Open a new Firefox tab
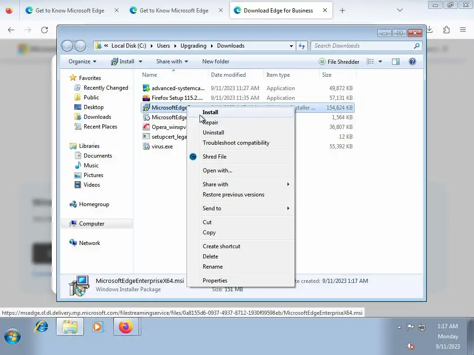The width and height of the screenshot is (474, 355). click(x=342, y=11)
